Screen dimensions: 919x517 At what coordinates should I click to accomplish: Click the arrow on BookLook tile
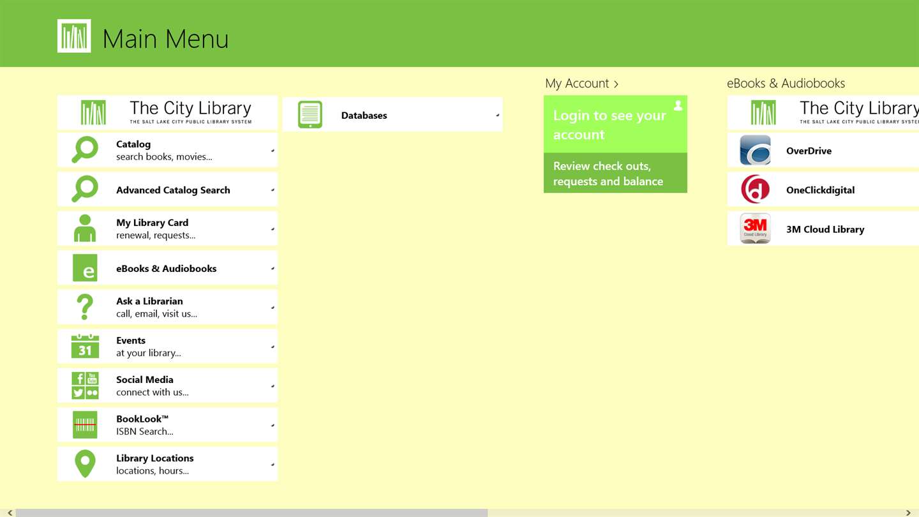click(x=273, y=426)
